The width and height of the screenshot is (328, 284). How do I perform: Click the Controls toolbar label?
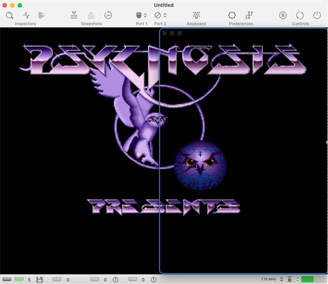click(x=300, y=24)
